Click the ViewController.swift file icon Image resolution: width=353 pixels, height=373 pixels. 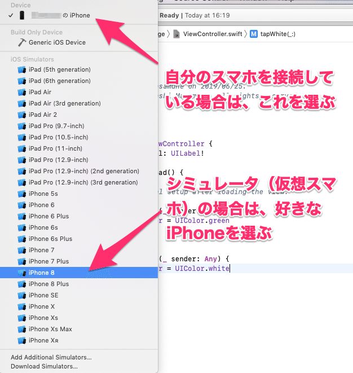[177, 34]
